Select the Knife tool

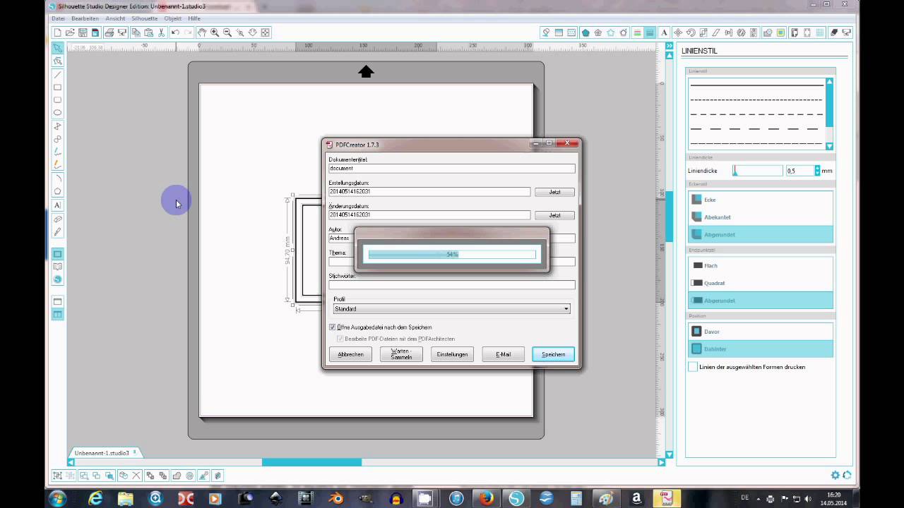[x=58, y=231]
